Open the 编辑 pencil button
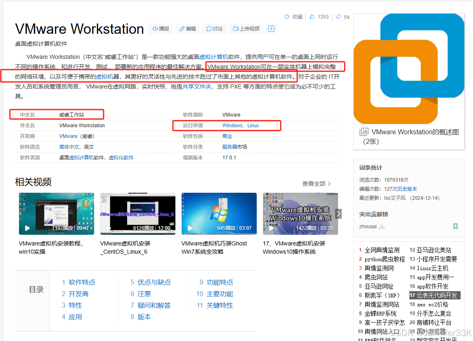The image size is (473, 341). click(x=188, y=28)
